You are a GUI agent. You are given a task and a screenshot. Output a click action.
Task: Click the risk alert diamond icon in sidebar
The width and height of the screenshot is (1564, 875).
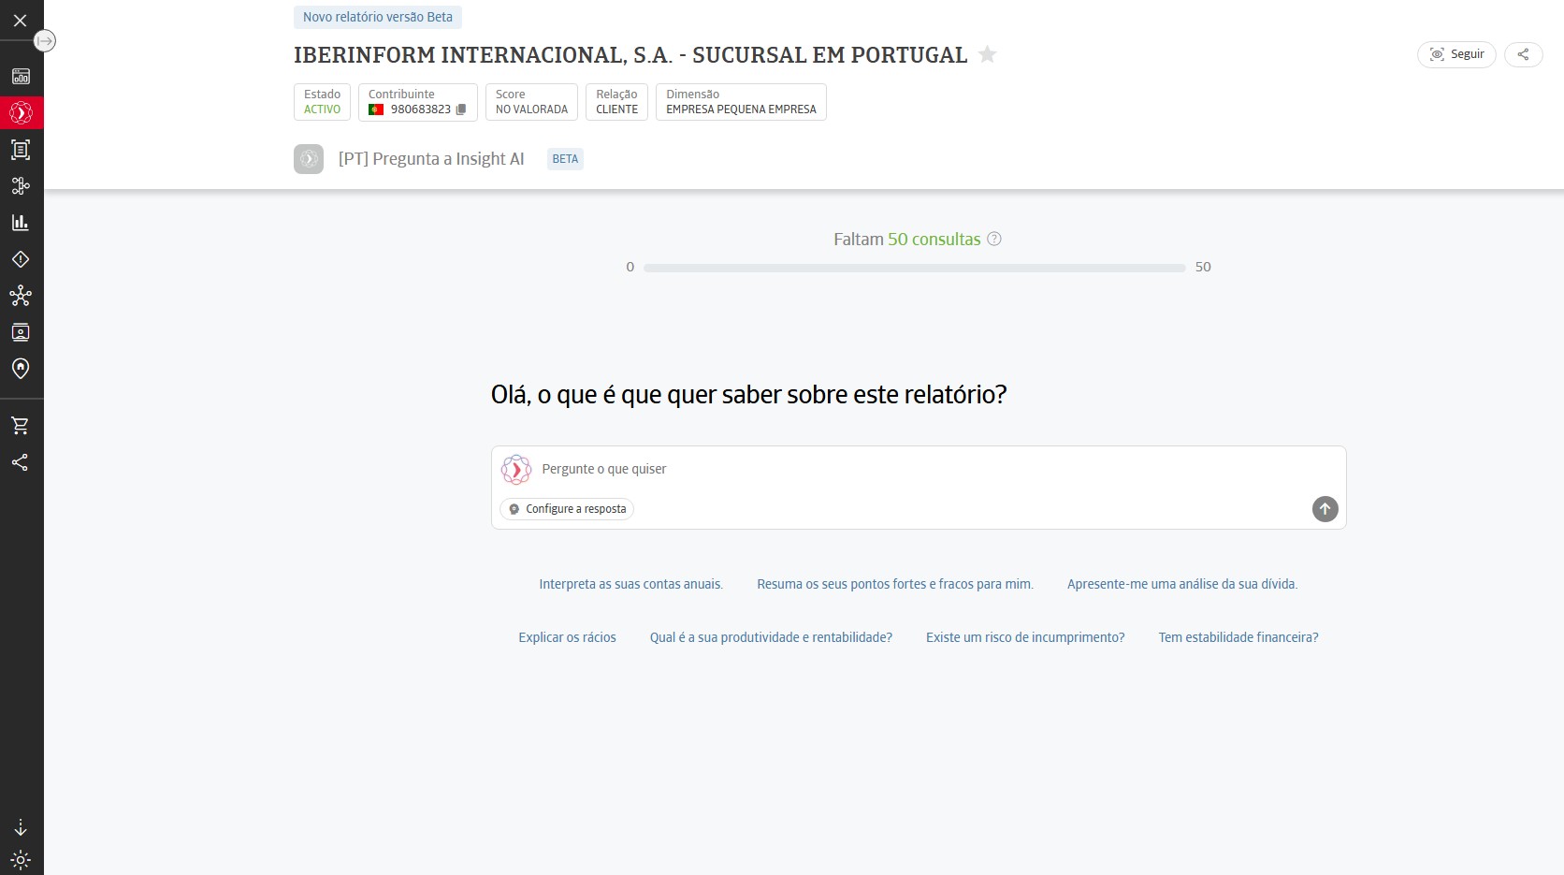(20, 259)
